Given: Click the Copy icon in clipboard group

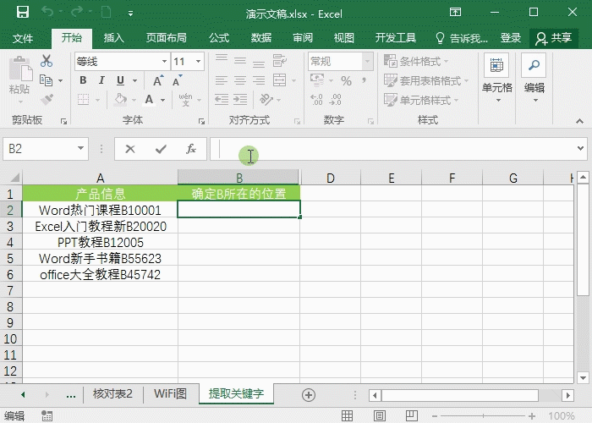Looking at the screenshot, I should click(46, 80).
